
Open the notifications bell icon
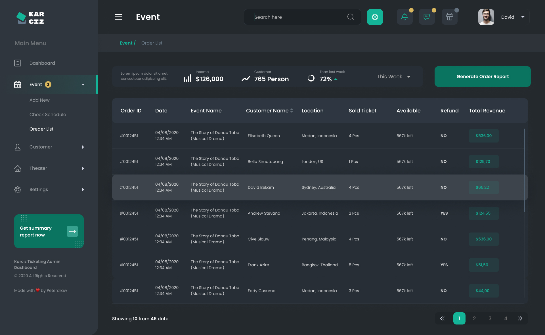pos(404,17)
